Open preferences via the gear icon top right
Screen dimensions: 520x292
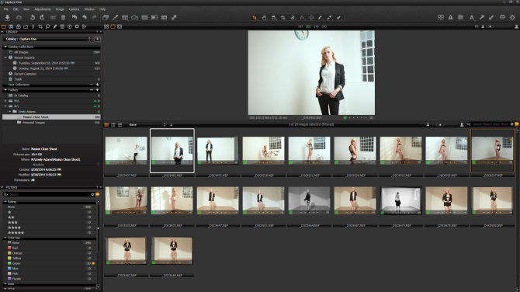512,17
